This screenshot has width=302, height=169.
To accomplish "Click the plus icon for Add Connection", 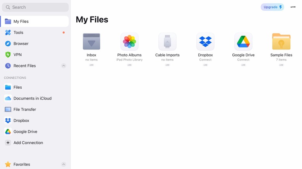I will tap(8, 143).
